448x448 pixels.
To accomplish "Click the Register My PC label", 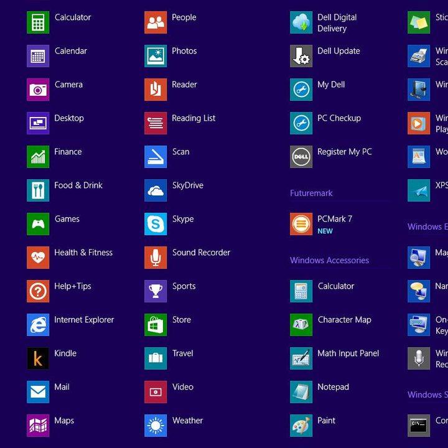I will pos(345,152).
